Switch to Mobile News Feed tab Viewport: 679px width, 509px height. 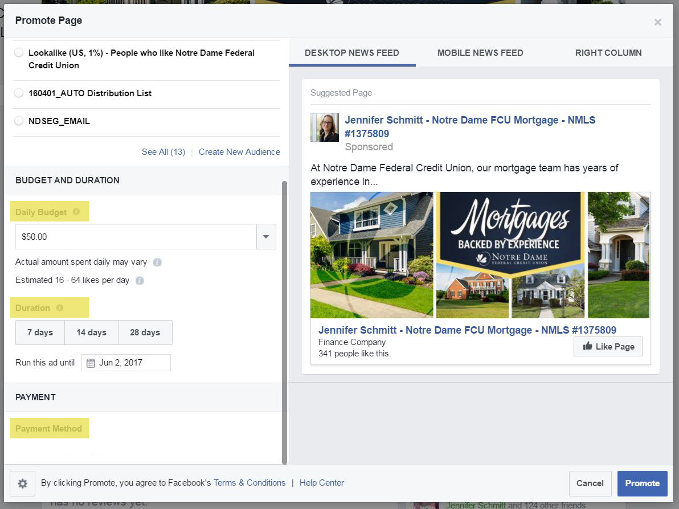480,53
